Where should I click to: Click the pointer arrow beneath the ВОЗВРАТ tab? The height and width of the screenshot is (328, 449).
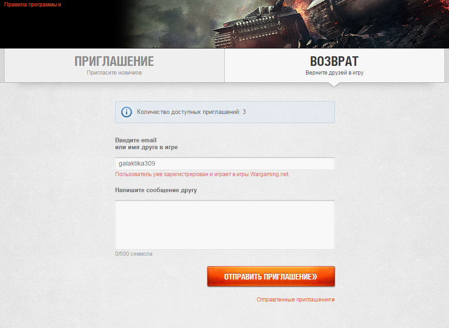tap(334, 84)
